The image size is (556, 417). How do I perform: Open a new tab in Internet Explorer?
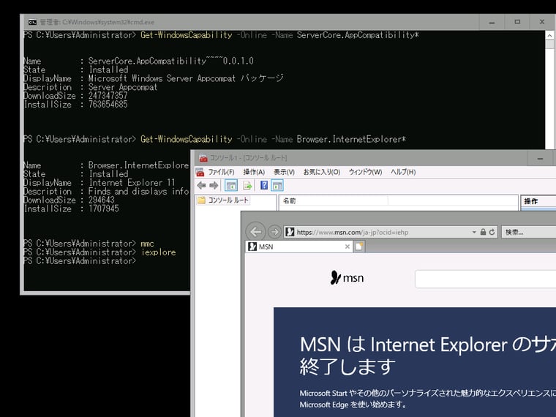359,247
